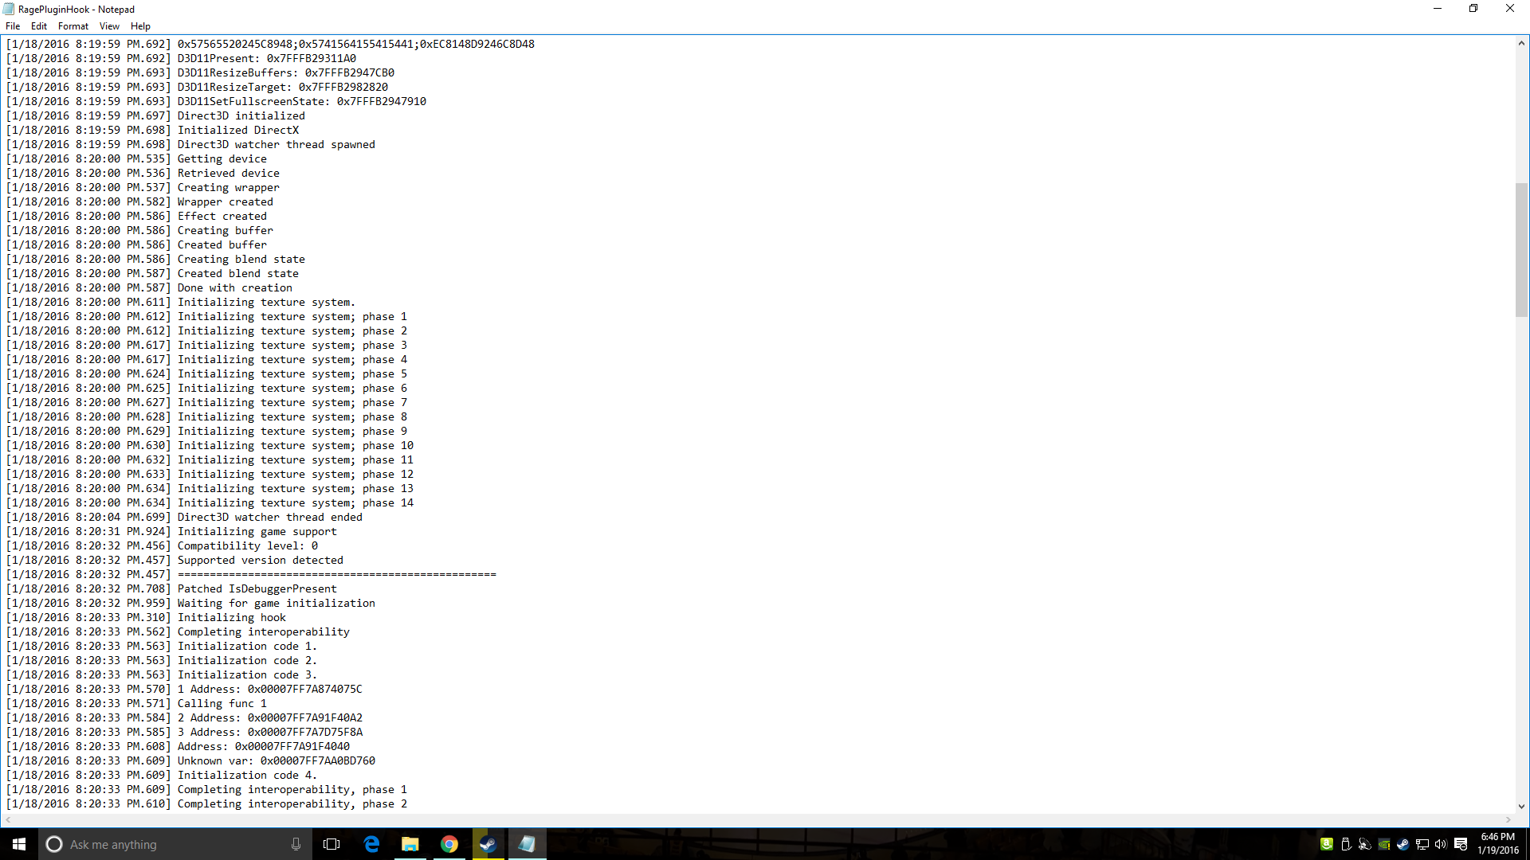1530x860 pixels.
Task: Click the taskbar clock and date
Action: click(x=1497, y=844)
